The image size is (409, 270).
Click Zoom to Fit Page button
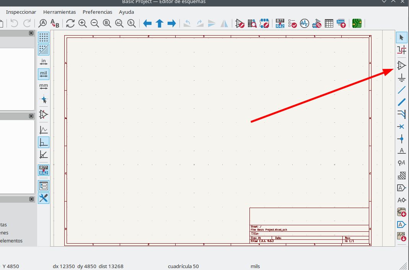click(107, 24)
